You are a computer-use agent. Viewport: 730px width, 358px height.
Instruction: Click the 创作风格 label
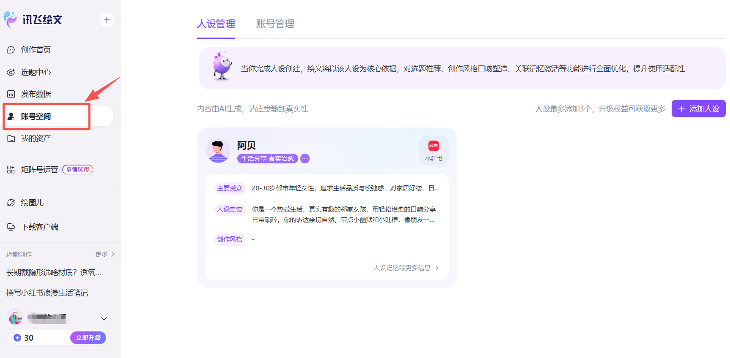(x=230, y=239)
